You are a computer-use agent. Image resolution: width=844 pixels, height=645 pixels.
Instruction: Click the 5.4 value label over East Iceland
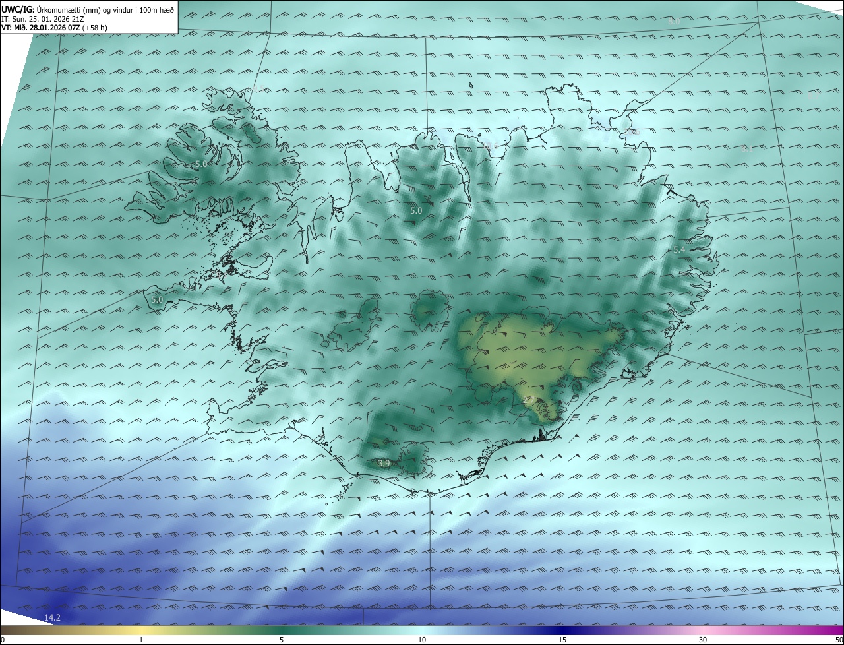coord(679,250)
